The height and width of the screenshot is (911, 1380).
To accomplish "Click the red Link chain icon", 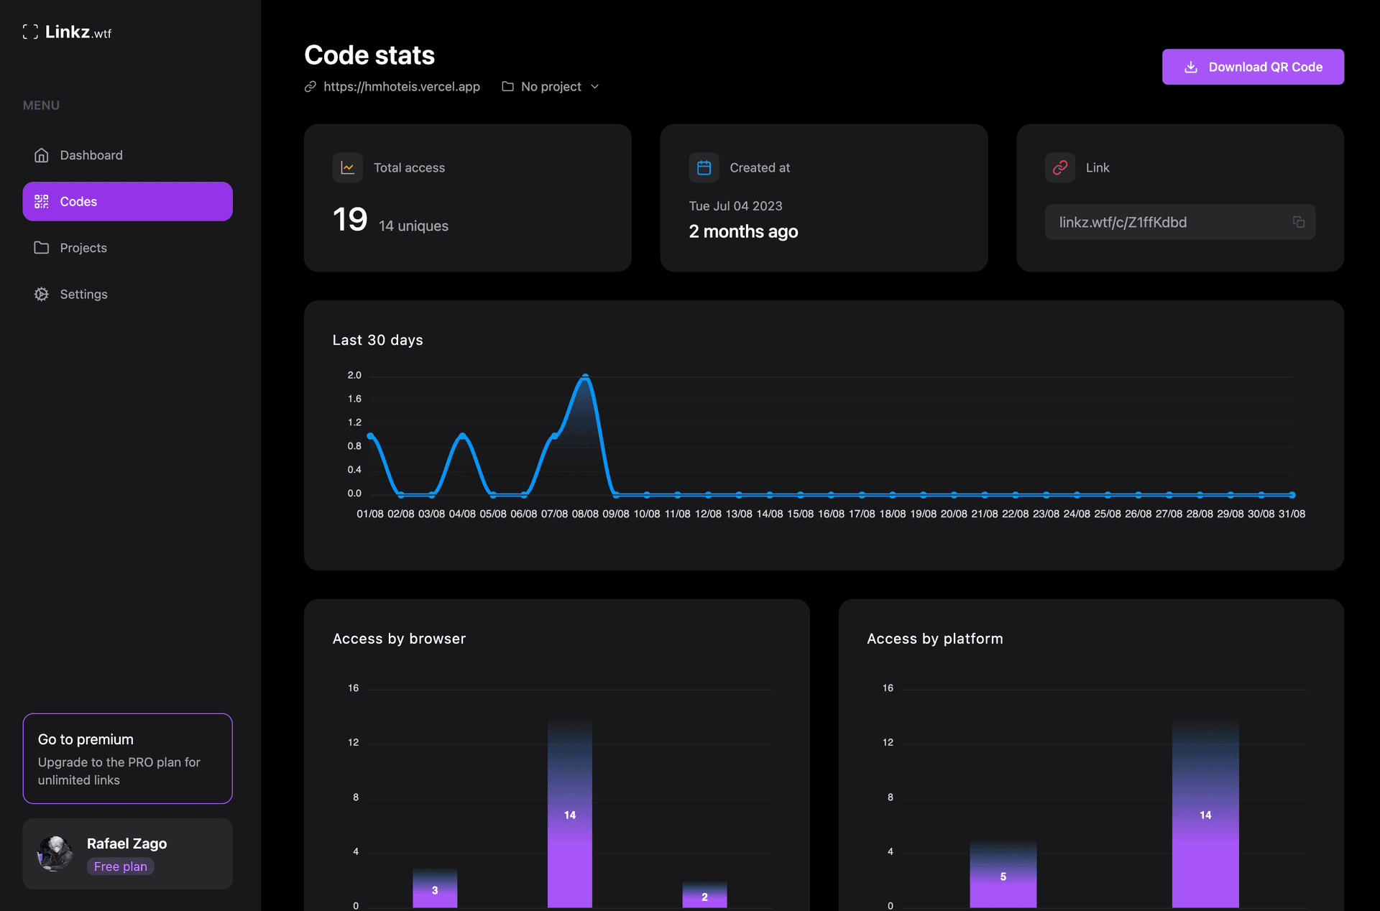I will pyautogui.click(x=1059, y=167).
